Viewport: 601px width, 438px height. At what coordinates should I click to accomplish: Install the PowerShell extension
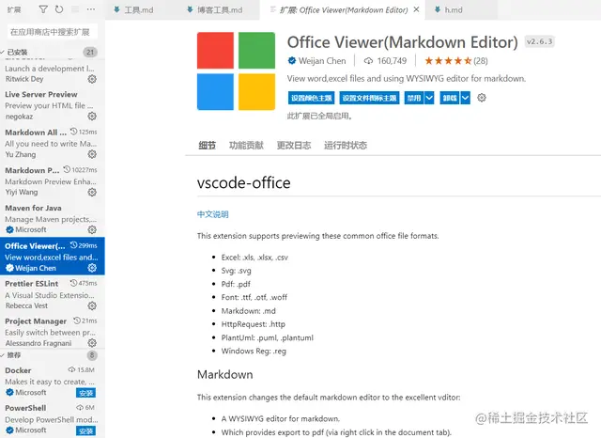85,430
